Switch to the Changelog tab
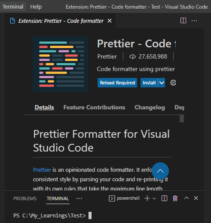Viewport: 211px width, 223px height. pyautogui.click(x=150, y=107)
